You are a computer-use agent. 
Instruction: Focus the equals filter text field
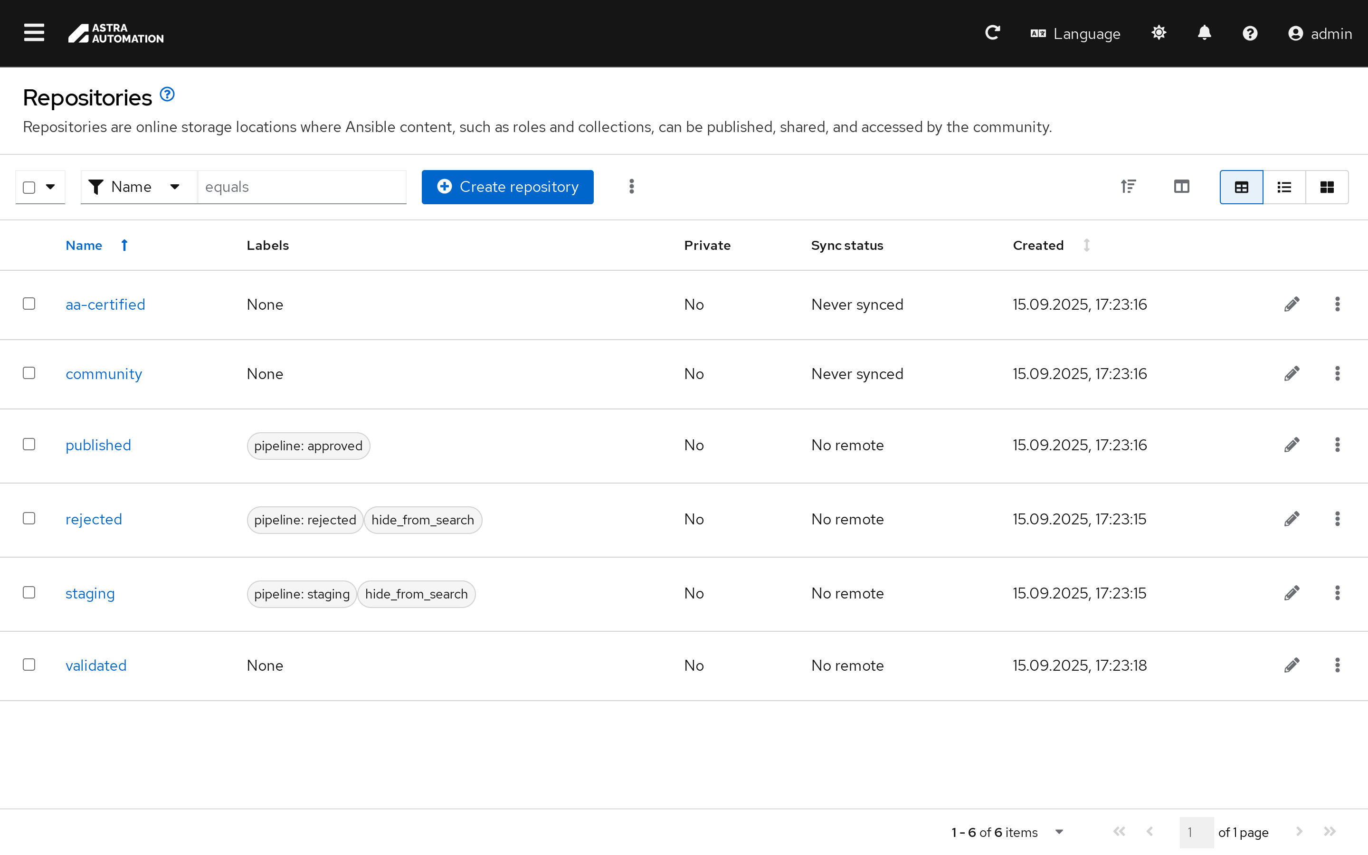click(301, 187)
